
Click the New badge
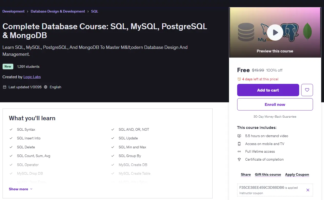(x=8, y=66)
